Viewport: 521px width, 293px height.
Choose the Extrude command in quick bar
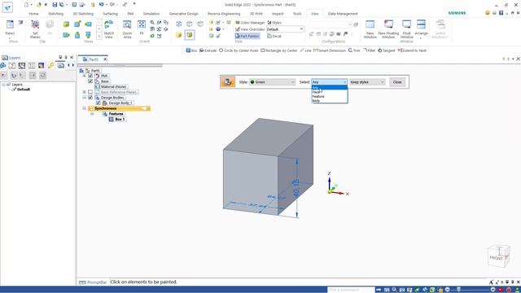point(208,50)
